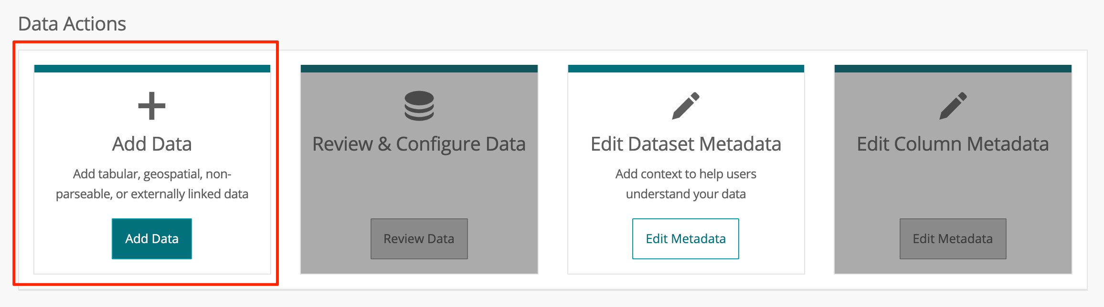Select the Review & Configure Data heading
Screen dimensions: 1104x307
tap(419, 144)
